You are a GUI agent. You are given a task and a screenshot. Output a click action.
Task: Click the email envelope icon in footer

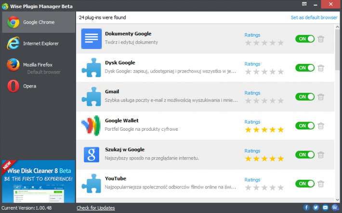tap(325, 208)
